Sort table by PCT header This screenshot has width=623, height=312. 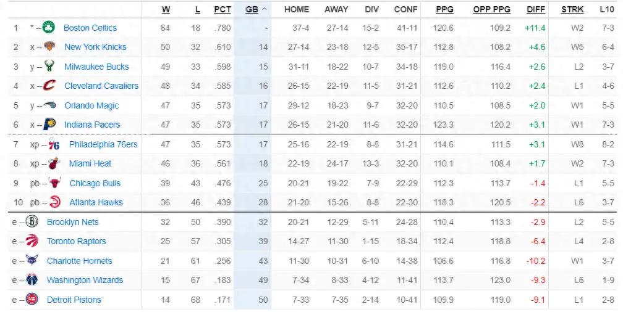[222, 9]
